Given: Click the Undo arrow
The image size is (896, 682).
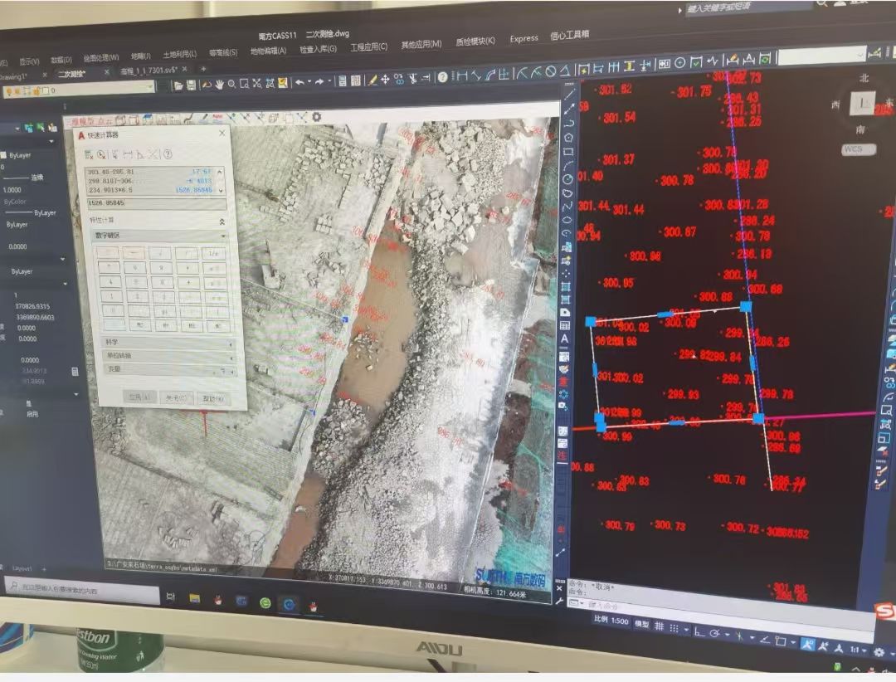Looking at the screenshot, I should pyautogui.click(x=299, y=82).
